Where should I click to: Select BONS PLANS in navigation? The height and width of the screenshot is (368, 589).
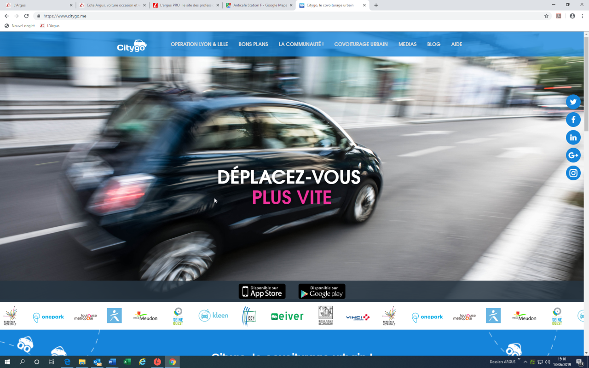click(253, 44)
